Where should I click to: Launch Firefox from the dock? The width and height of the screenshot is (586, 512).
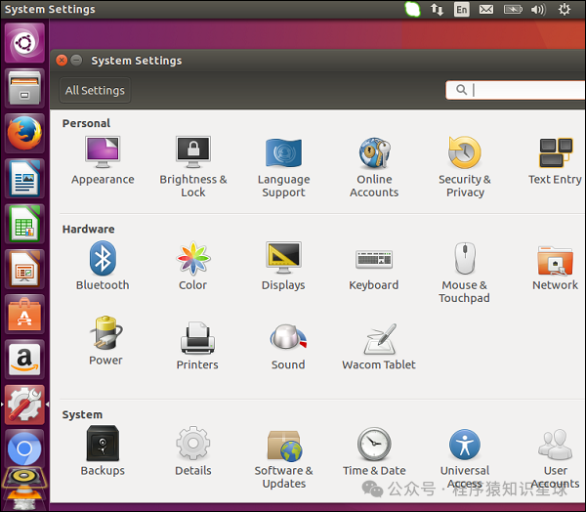coord(24,133)
